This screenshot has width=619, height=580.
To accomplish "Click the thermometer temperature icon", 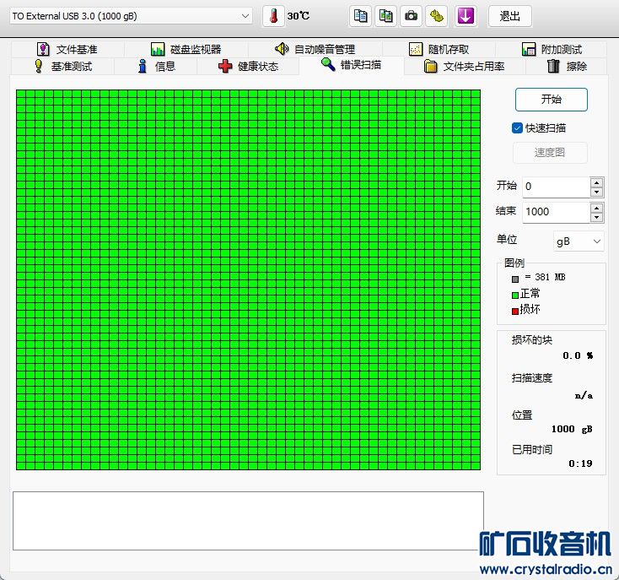I will (x=273, y=16).
